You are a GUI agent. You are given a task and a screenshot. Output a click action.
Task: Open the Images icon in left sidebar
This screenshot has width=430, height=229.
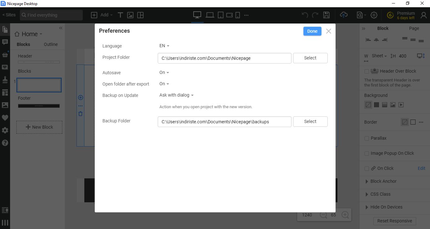[5, 105]
